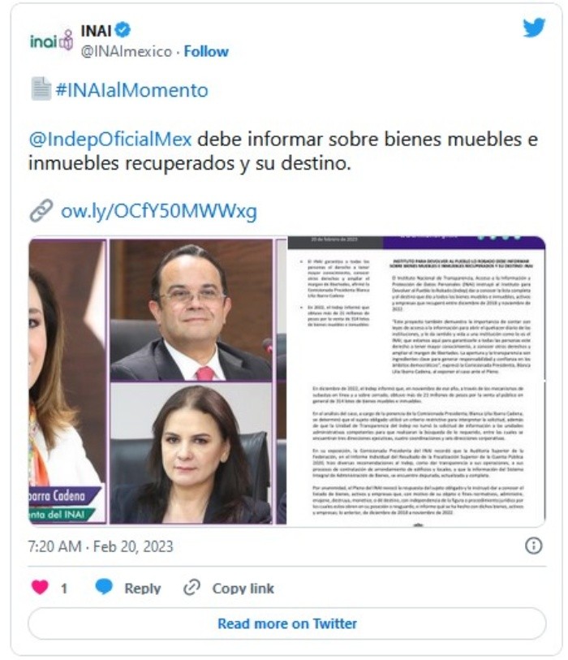Click the document emoji before the hashtag
Screen dimensions: 568x660
pos(41,88)
